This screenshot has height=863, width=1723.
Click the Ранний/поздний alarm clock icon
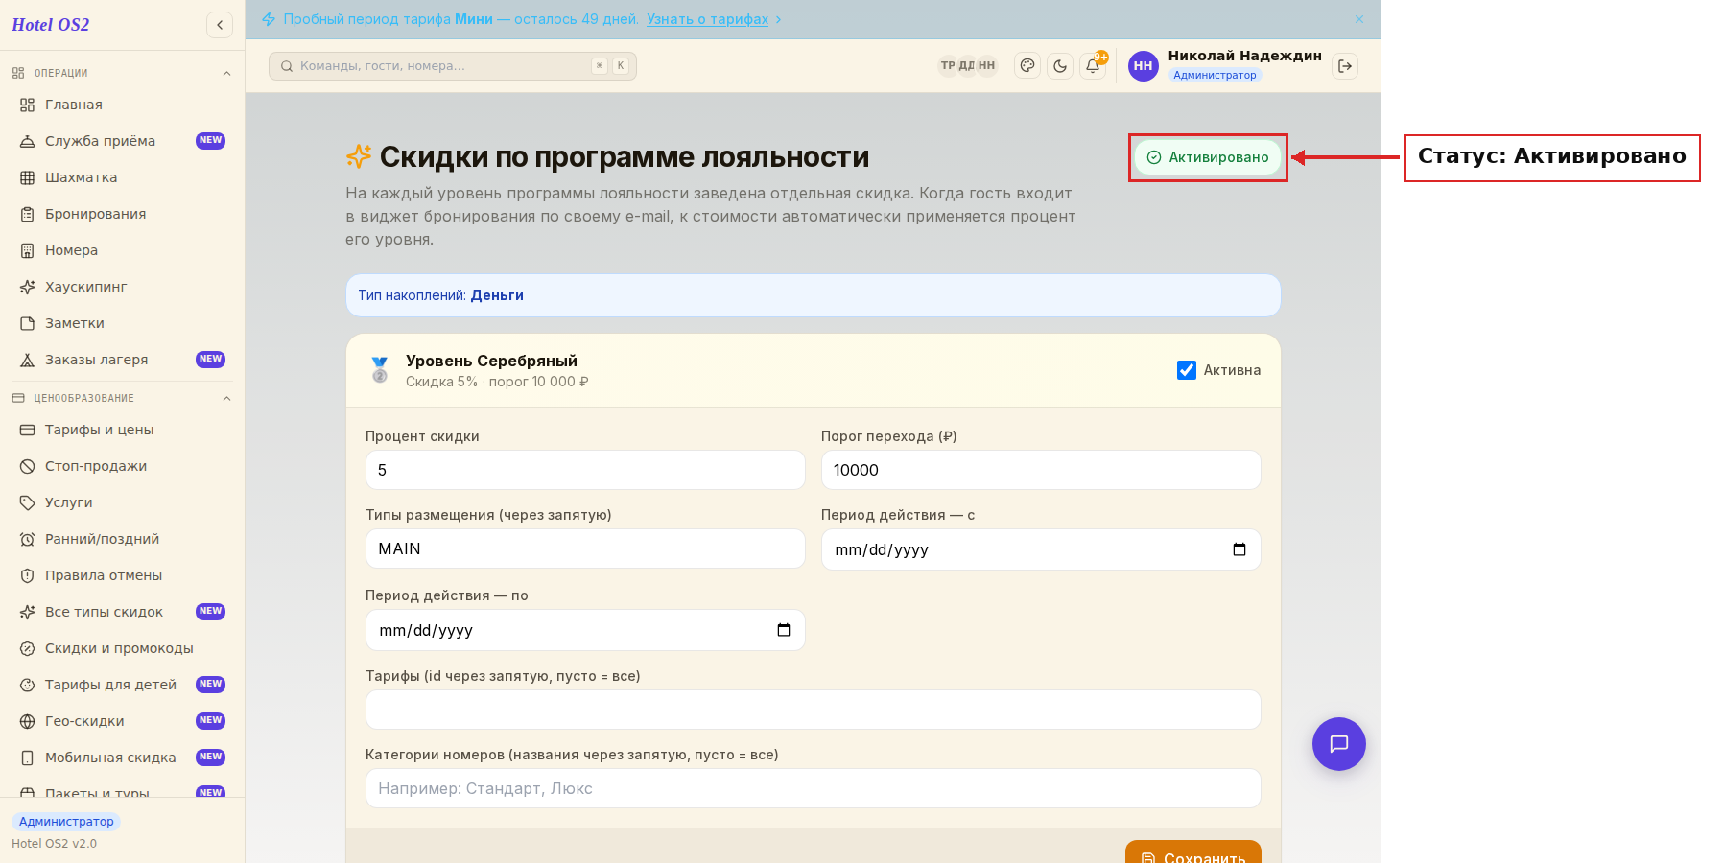pyautogui.click(x=28, y=539)
